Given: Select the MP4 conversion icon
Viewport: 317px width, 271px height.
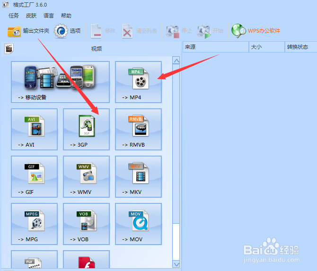Looking at the screenshot, I should tap(138, 82).
